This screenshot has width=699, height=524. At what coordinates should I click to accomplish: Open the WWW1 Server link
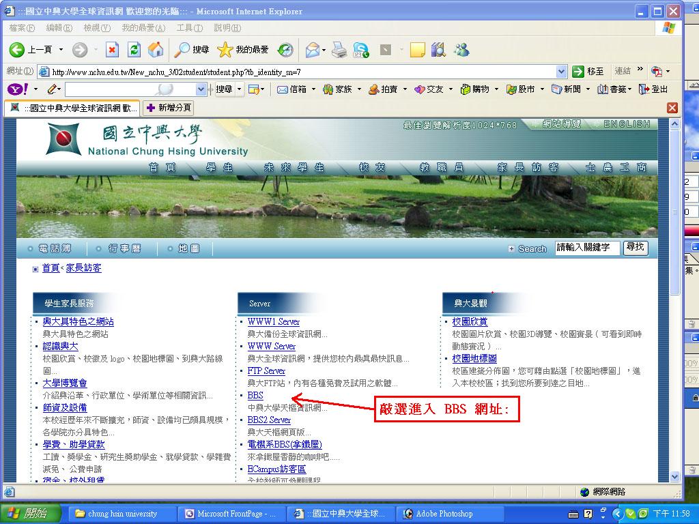click(x=273, y=321)
